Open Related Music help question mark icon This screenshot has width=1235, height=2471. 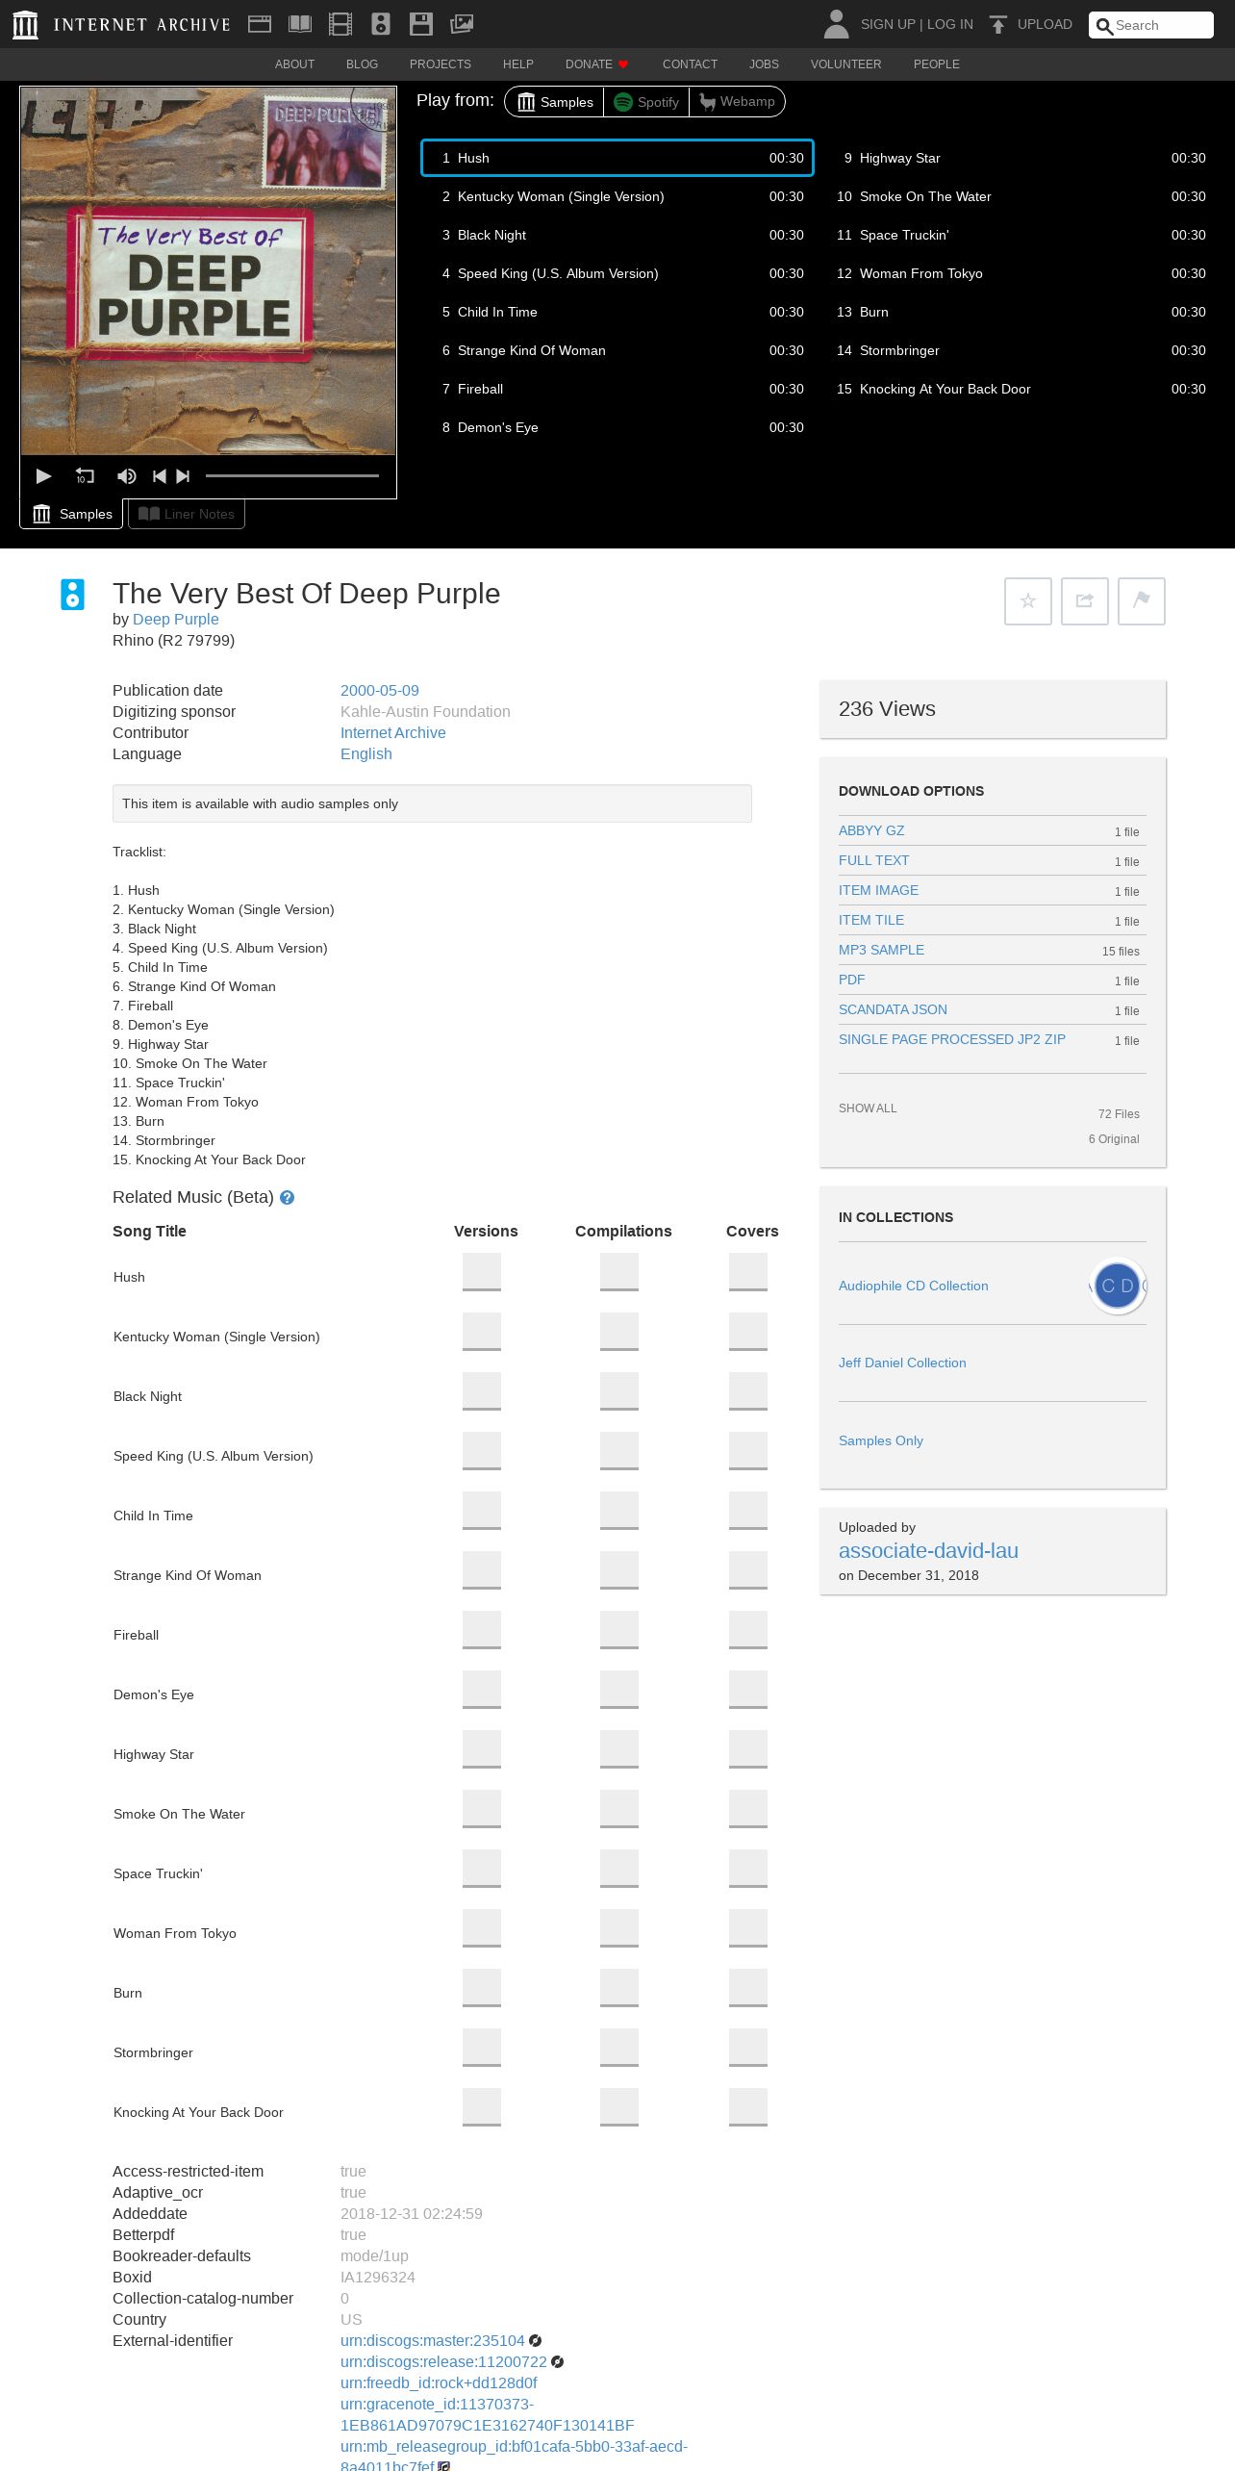[287, 1198]
